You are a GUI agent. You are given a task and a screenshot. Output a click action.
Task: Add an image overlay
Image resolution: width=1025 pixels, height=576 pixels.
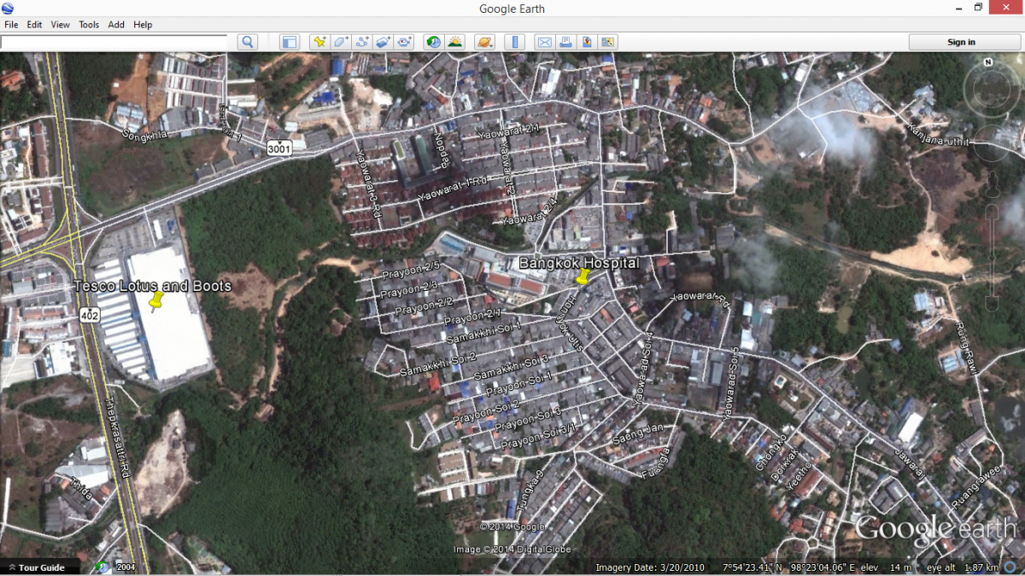tap(384, 42)
